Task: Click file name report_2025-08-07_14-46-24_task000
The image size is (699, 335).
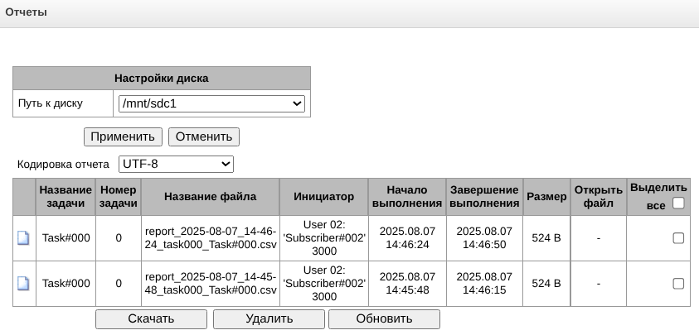Action: pyautogui.click(x=210, y=238)
